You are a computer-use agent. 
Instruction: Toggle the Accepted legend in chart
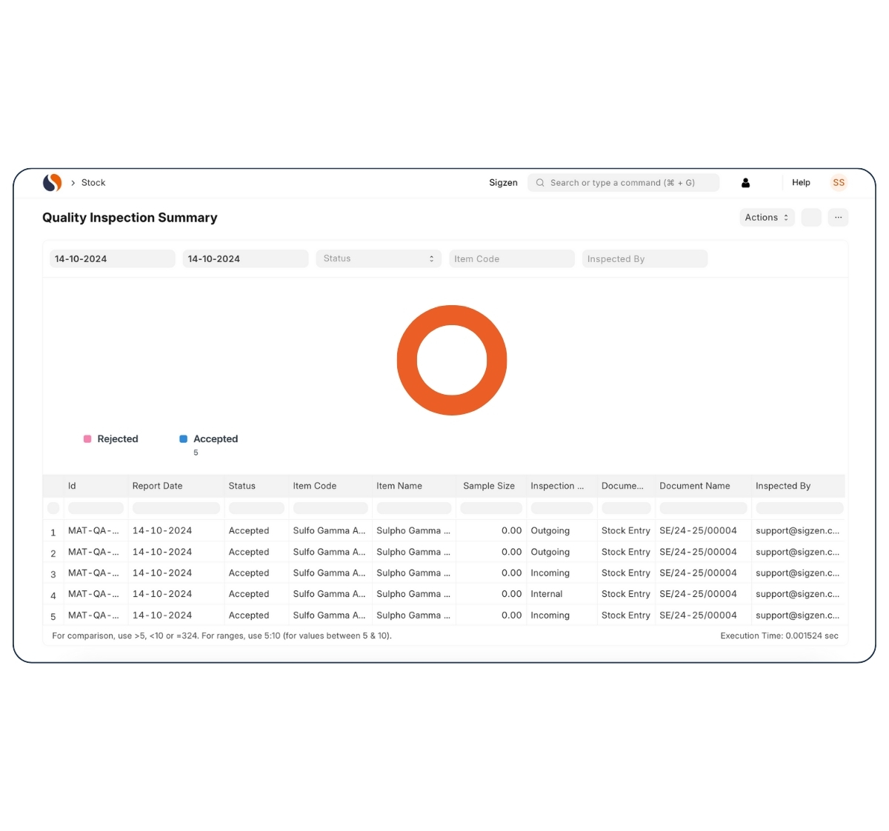(209, 439)
